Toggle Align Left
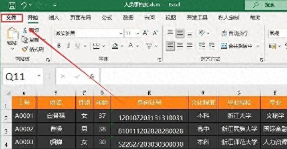 170,46
